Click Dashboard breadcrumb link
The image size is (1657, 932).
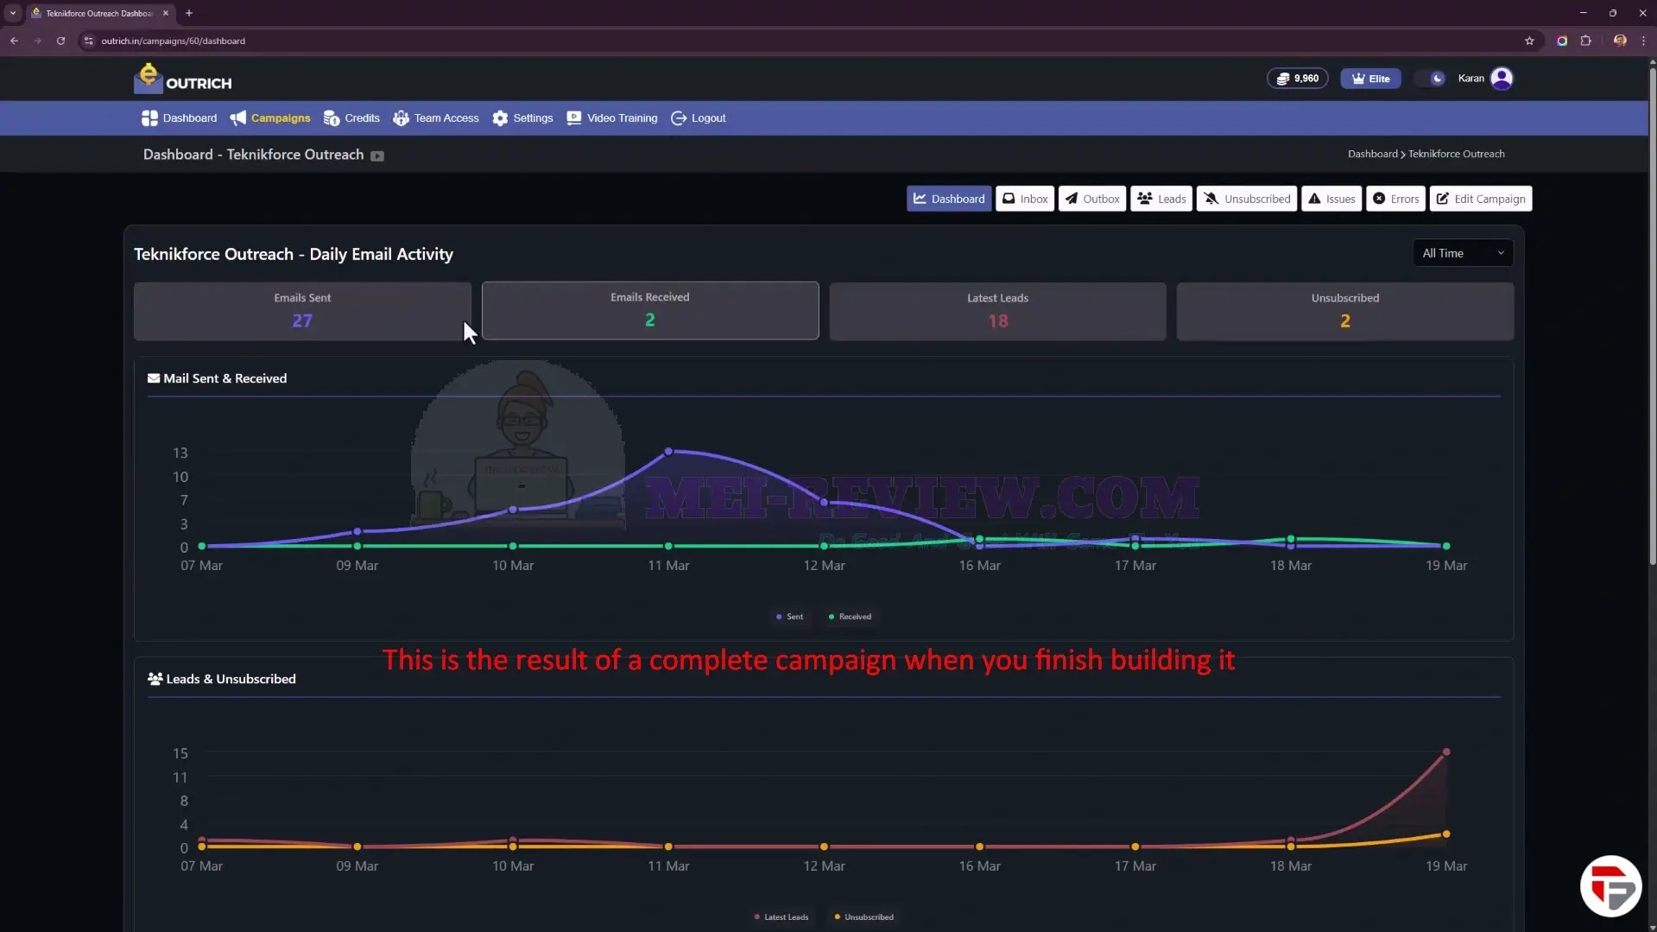[1372, 154]
